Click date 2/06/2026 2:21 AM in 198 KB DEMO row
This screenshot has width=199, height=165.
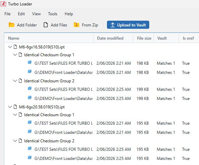114,72
